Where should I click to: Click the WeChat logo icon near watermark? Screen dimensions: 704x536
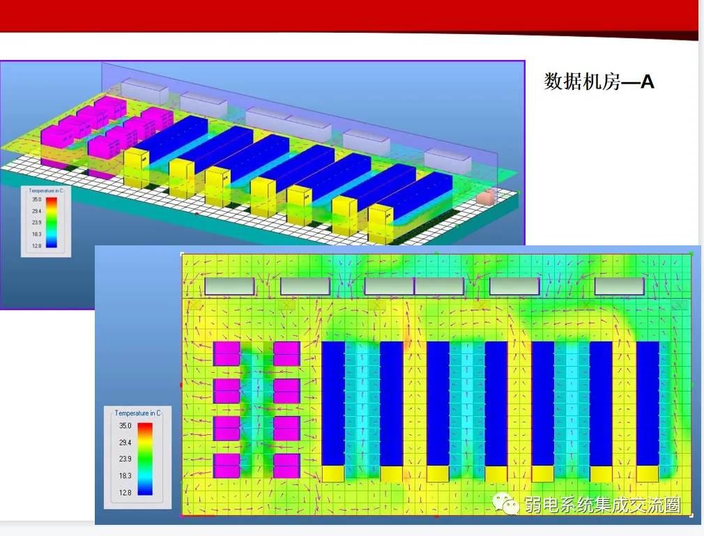[505, 504]
